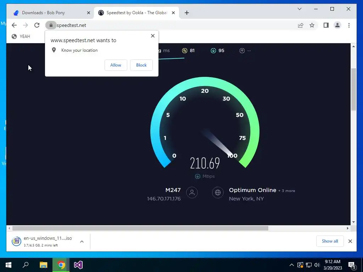363x272 pixels.
Task: Click the jitter 81 result icon
Action: pos(184,51)
